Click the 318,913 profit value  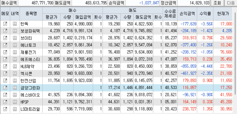(x=189, y=38)
